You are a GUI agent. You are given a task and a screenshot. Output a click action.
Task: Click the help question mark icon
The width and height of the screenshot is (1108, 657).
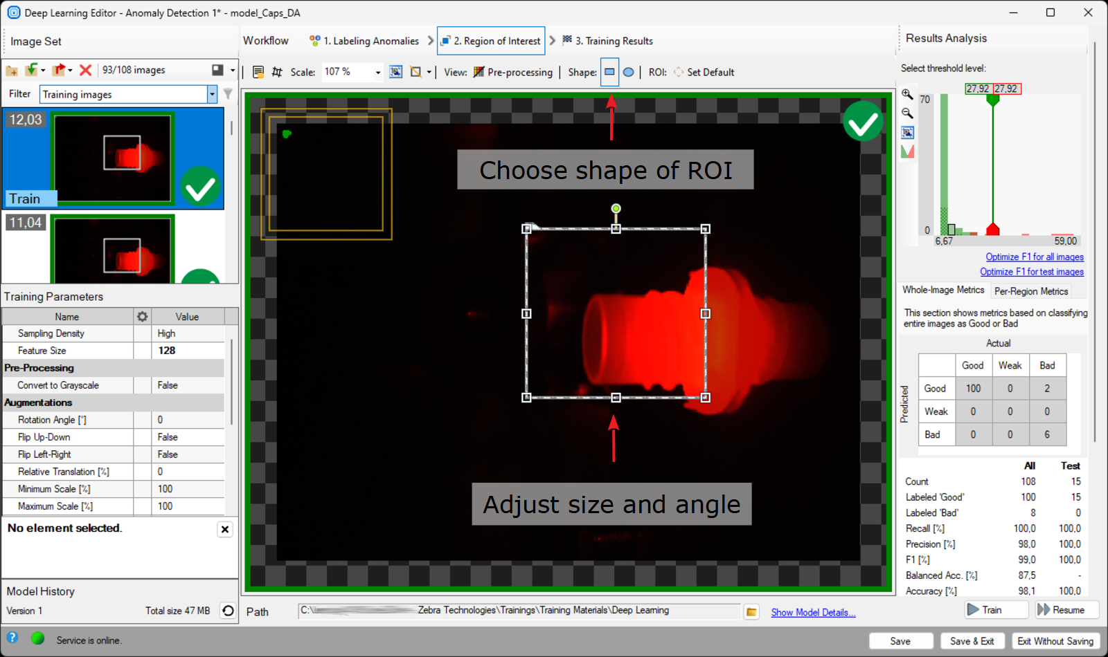[12, 638]
